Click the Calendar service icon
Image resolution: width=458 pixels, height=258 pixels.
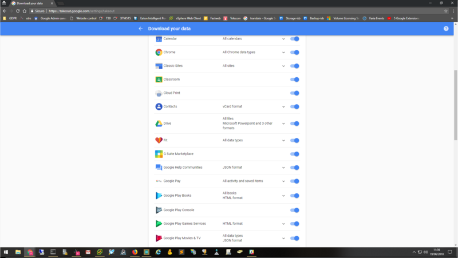(159, 39)
